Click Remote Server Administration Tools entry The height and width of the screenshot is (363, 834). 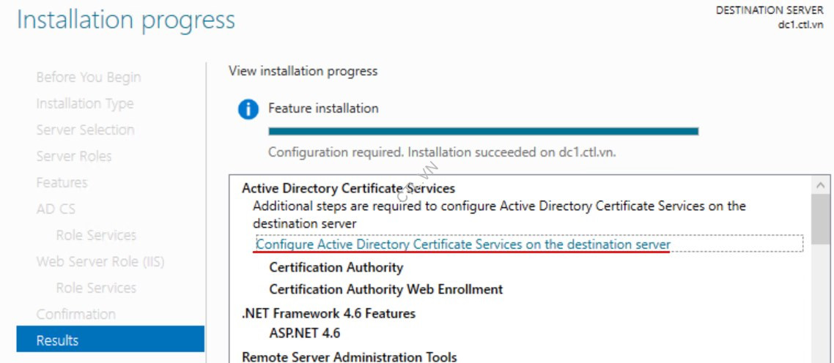349,357
